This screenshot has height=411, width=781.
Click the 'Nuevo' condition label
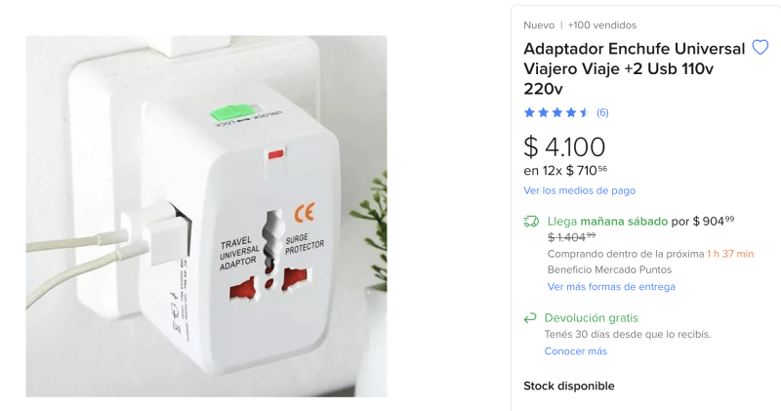539,25
